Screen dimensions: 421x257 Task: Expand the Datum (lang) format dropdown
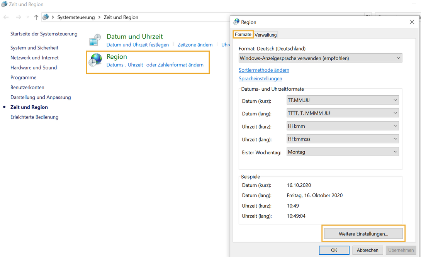click(343, 113)
